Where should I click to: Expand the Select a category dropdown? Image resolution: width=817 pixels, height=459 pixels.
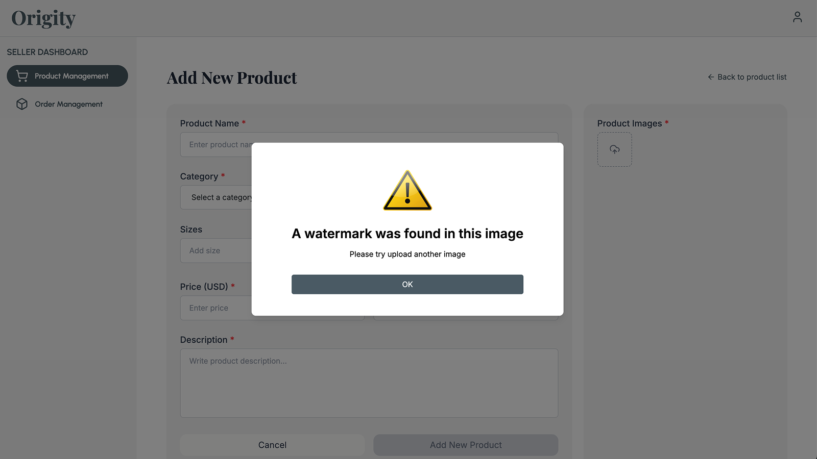(217, 197)
